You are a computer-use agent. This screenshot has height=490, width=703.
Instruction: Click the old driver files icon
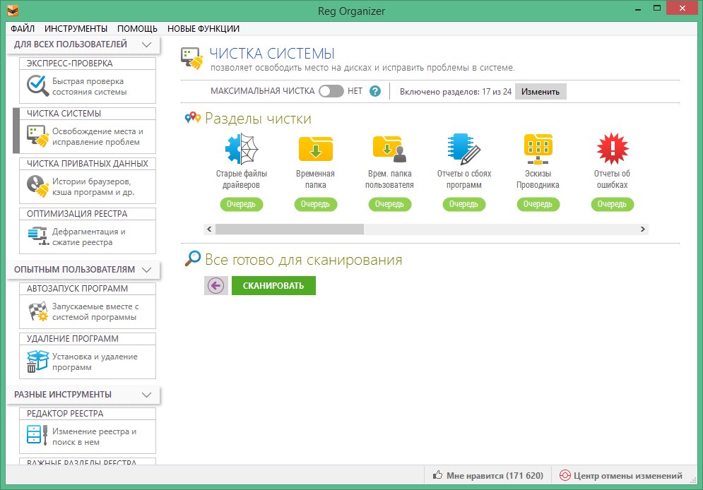tap(241, 148)
